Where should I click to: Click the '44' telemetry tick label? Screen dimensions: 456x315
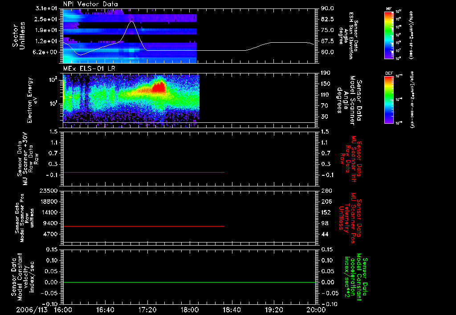[325, 234]
